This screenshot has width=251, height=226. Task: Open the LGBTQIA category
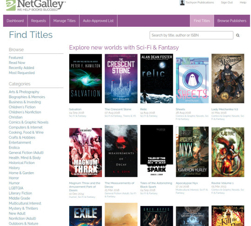point(16,188)
